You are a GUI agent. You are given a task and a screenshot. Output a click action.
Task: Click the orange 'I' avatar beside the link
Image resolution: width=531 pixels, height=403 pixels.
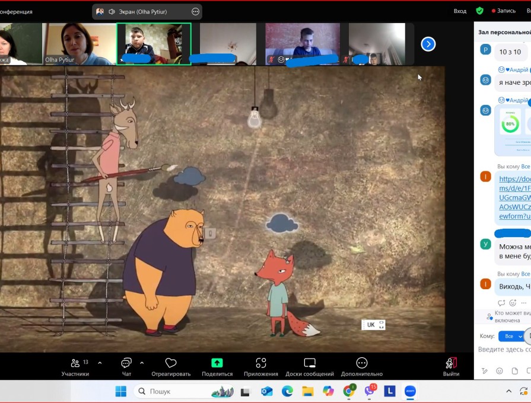tap(486, 176)
